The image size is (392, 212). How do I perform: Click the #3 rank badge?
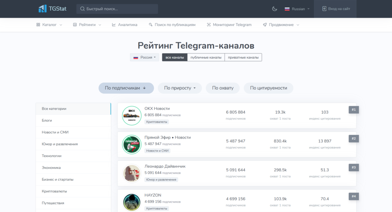tap(353, 167)
